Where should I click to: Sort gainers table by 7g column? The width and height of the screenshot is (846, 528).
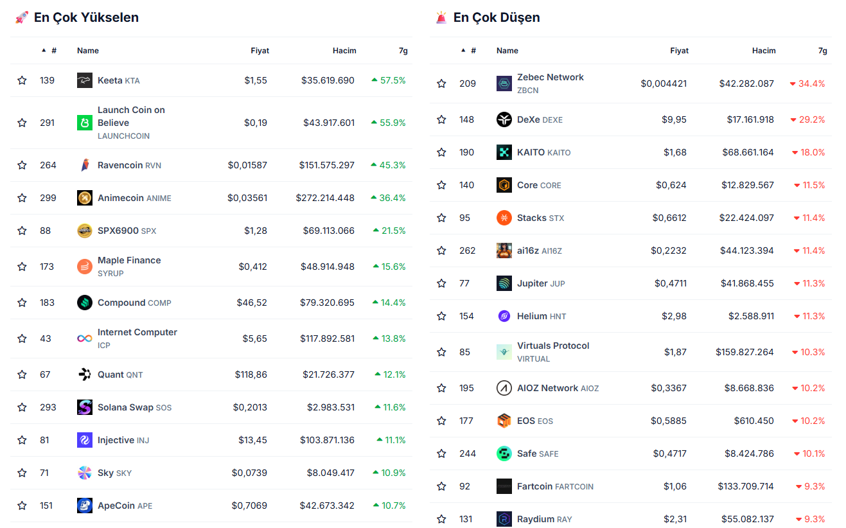403,51
